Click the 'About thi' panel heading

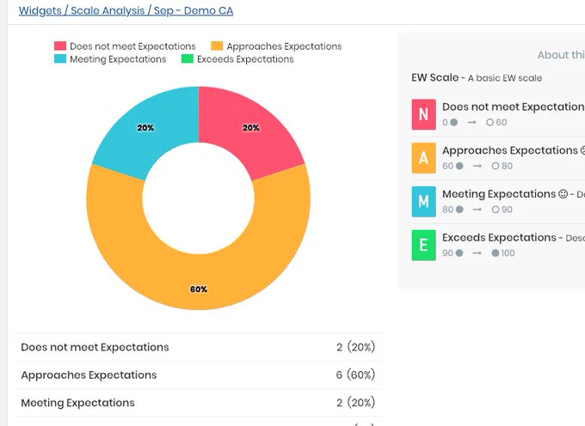pos(561,55)
